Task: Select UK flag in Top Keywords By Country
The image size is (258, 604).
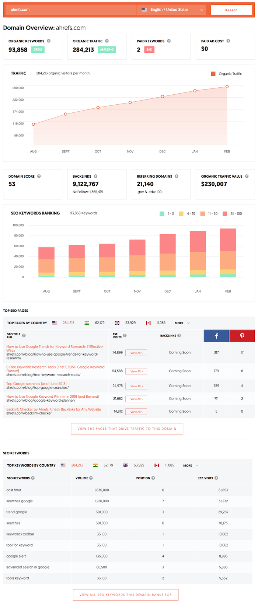Action: pos(126,465)
